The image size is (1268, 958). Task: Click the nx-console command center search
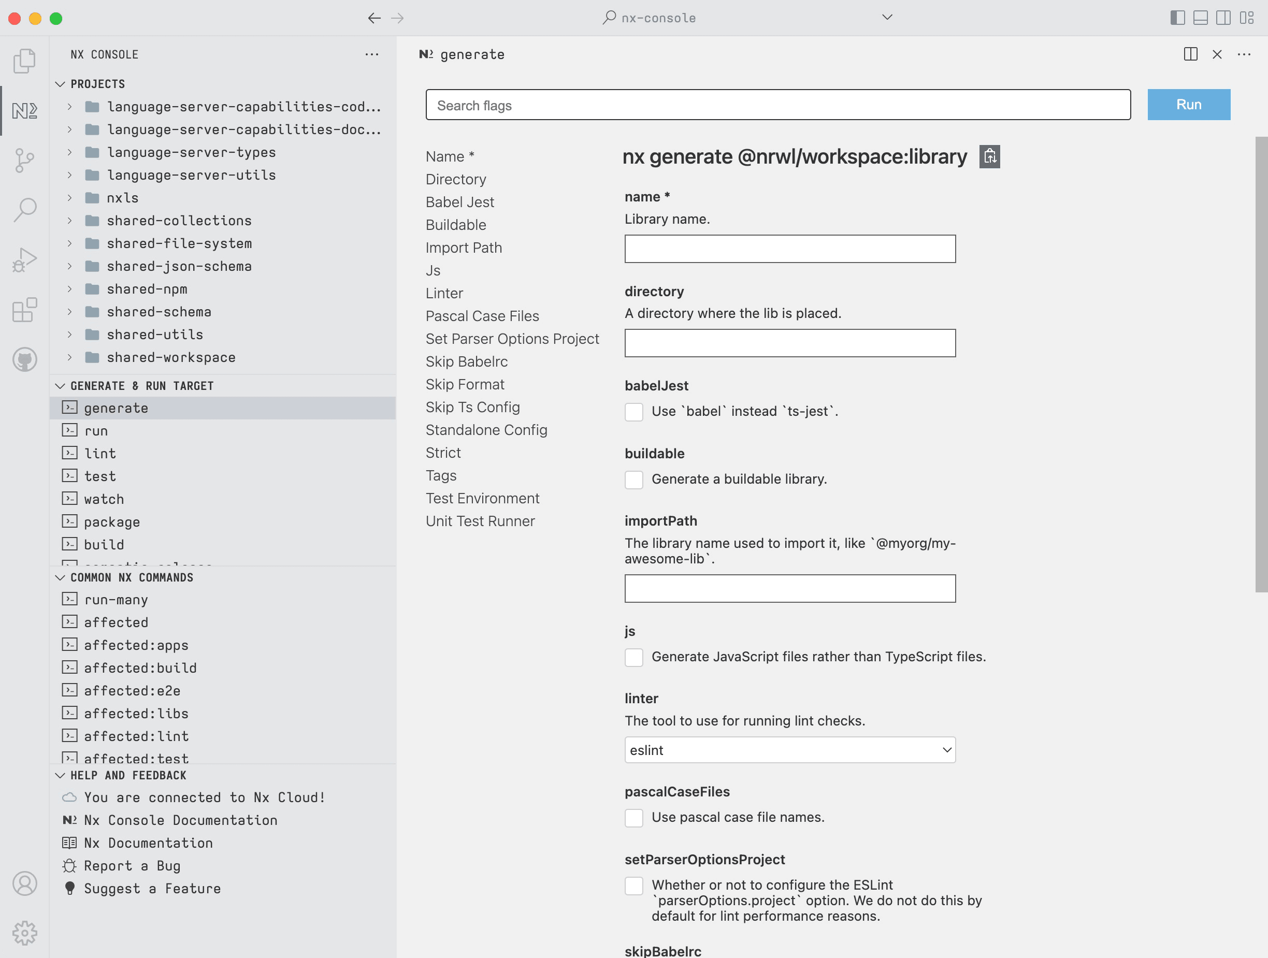pyautogui.click(x=651, y=18)
